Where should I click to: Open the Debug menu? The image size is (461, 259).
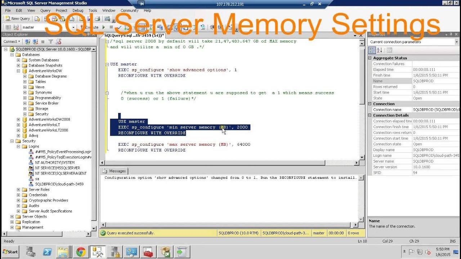click(x=78, y=10)
